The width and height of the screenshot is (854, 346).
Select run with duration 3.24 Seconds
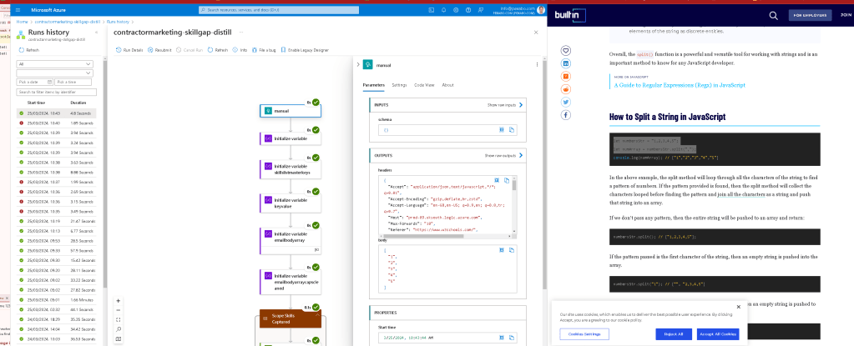coord(57,143)
